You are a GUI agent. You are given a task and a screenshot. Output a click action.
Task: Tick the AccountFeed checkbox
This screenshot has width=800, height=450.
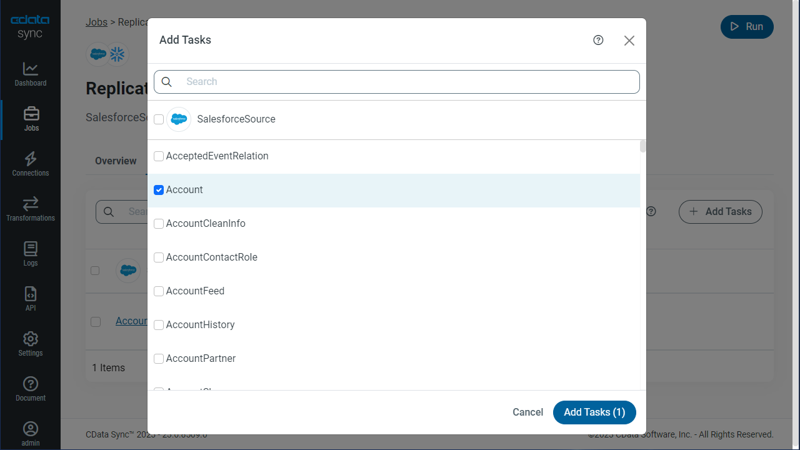point(159,291)
